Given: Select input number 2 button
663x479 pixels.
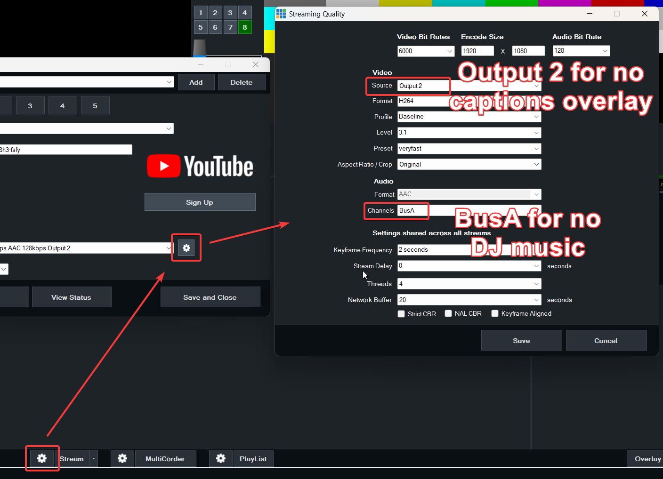Looking at the screenshot, I should tap(215, 13).
